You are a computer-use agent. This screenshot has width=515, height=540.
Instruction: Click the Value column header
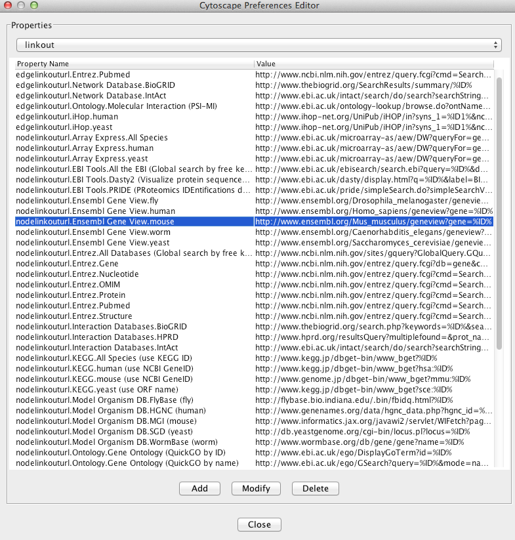[x=373, y=64]
